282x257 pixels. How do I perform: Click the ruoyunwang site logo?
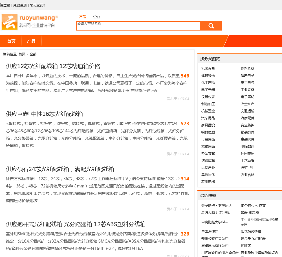tap(30, 22)
